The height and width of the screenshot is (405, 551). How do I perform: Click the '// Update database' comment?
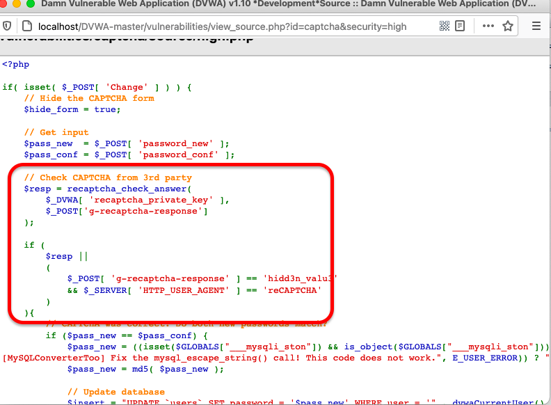tap(116, 392)
